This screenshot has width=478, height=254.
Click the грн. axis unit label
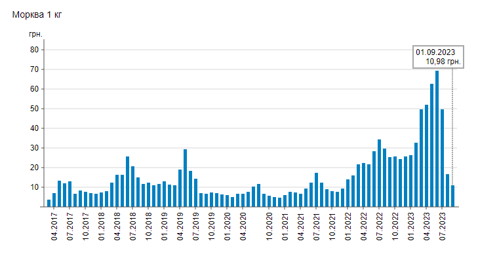35,34
